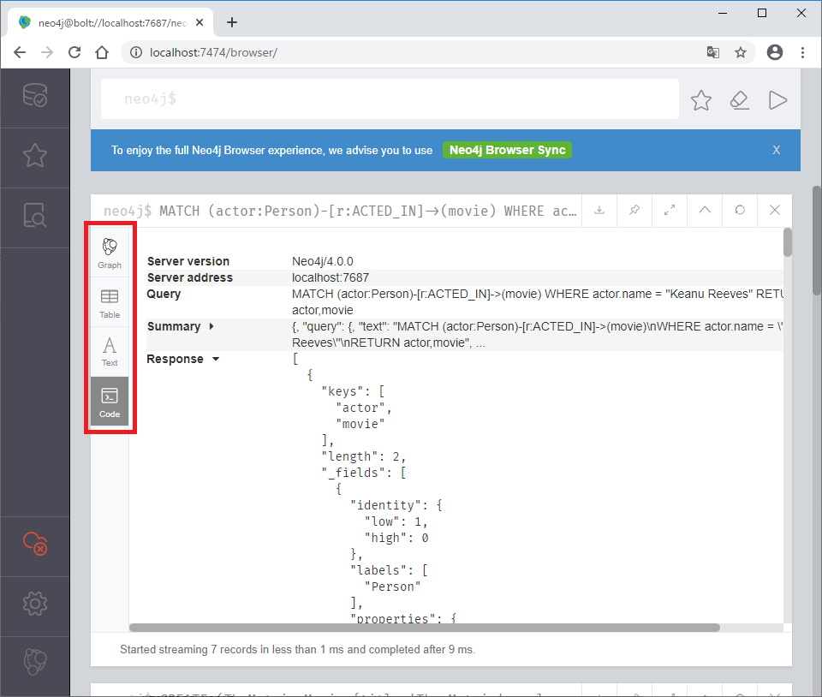Go back in browser
The height and width of the screenshot is (697, 822).
pos(20,52)
